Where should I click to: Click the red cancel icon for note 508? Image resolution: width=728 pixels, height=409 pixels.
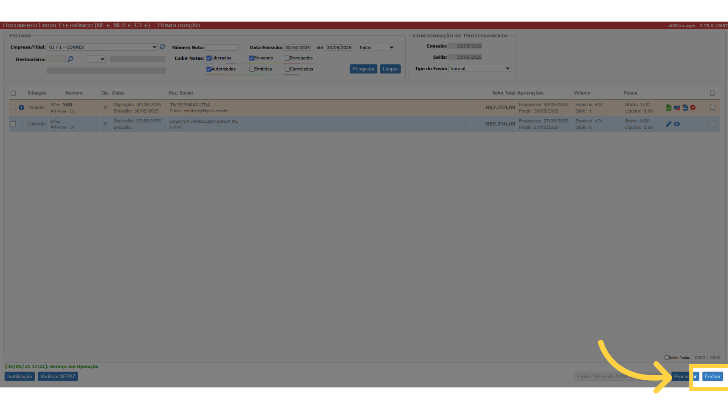pos(693,108)
